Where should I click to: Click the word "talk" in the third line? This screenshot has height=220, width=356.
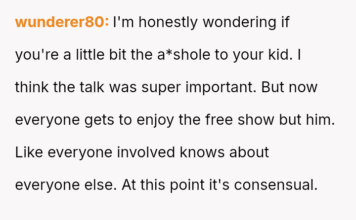click(x=91, y=87)
